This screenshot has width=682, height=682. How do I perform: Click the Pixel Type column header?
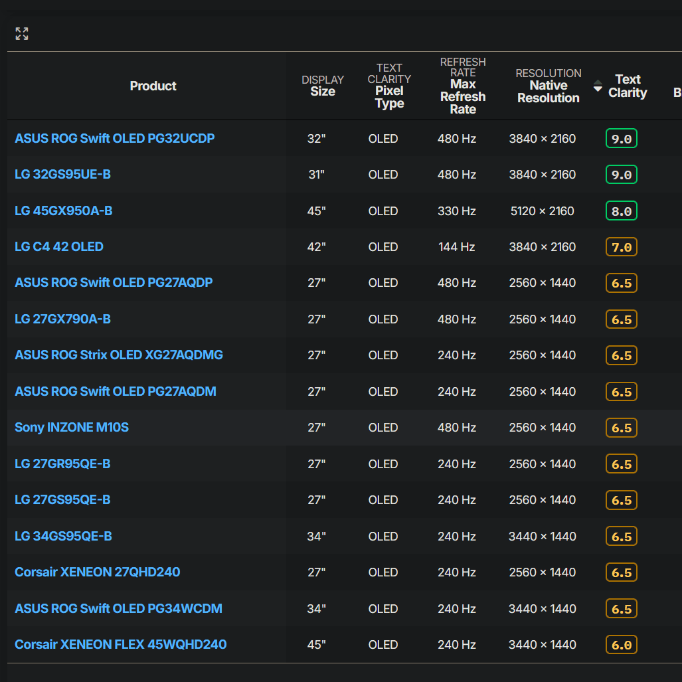(389, 86)
